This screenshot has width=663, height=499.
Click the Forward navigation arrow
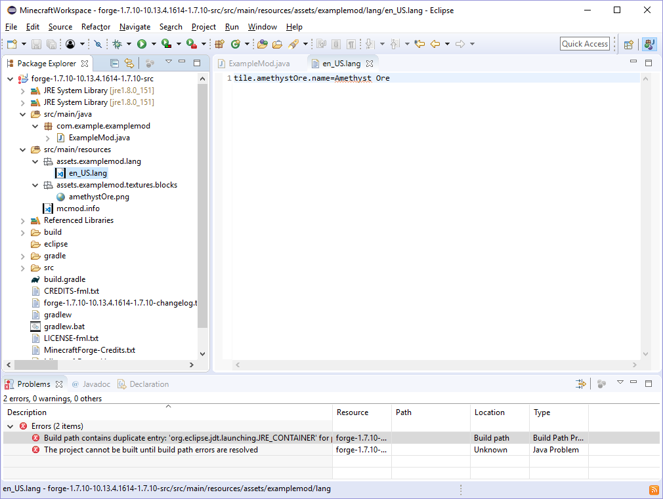tap(460, 44)
